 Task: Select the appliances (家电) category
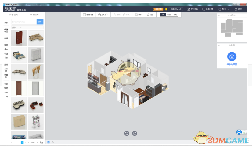6,93
